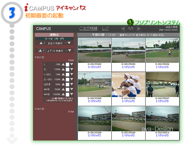Click 1クリック under D-DSCF0006
This screenshot has height=150, width=192.
(128, 101)
